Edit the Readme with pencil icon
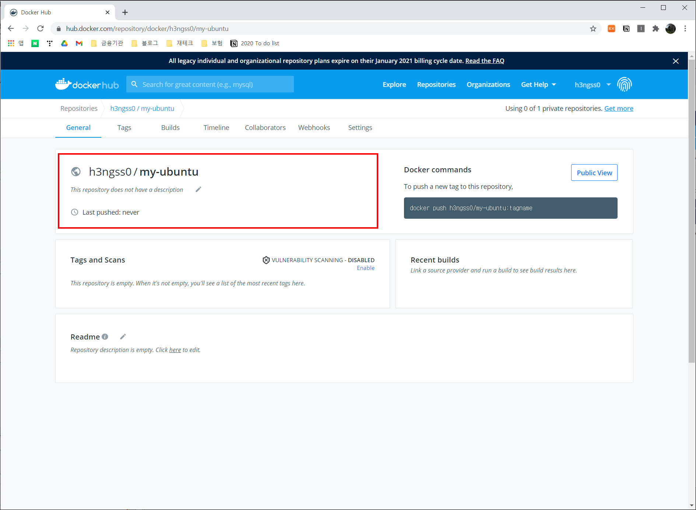The width and height of the screenshot is (696, 510). tap(123, 337)
